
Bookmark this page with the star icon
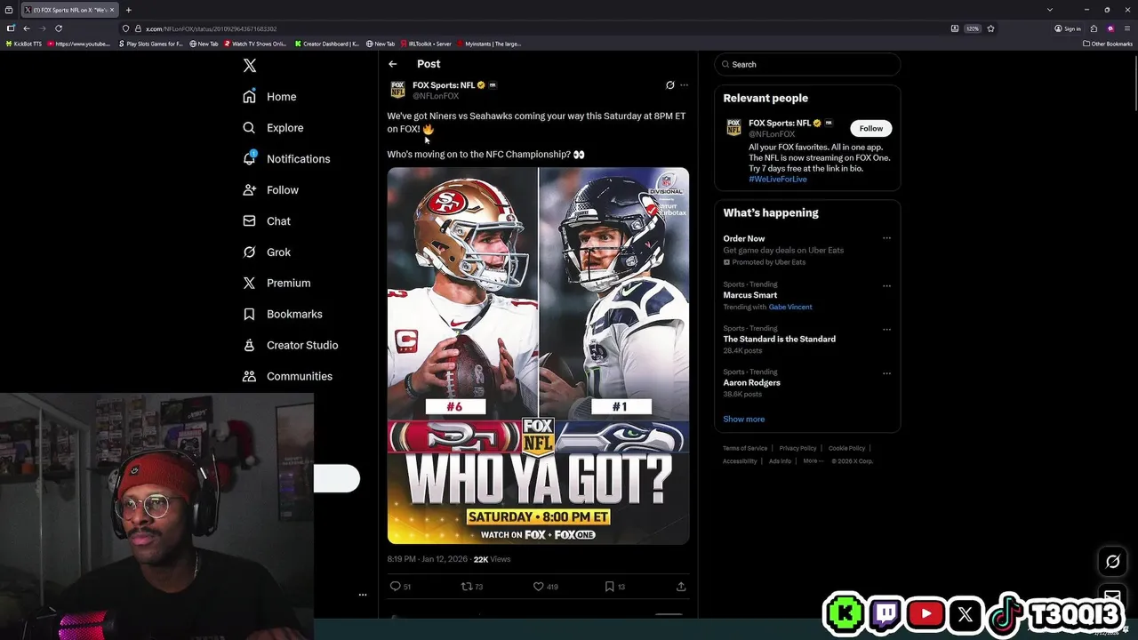coord(990,28)
